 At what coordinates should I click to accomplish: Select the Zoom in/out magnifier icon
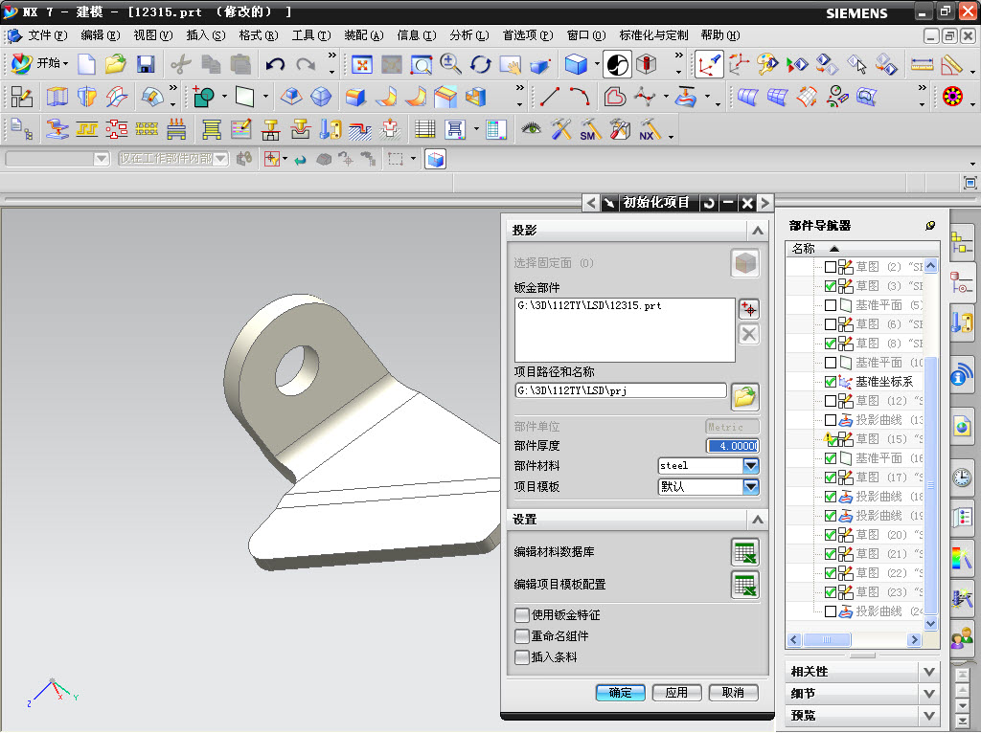click(x=450, y=64)
